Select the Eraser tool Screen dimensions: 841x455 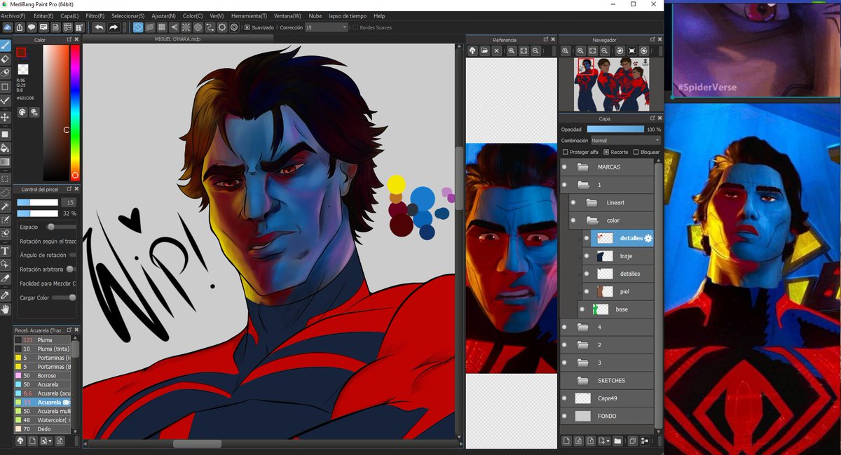coord(6,59)
